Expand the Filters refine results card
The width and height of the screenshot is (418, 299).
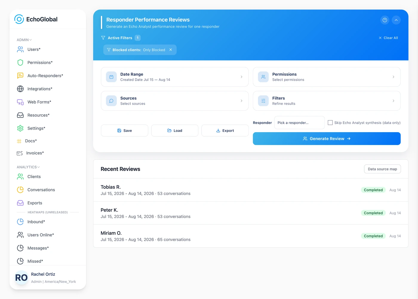coord(327,101)
